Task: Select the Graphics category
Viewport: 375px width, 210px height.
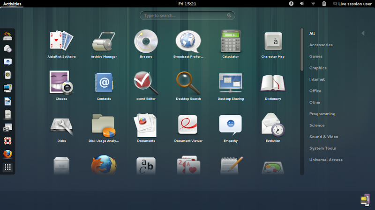Action: pos(318,68)
